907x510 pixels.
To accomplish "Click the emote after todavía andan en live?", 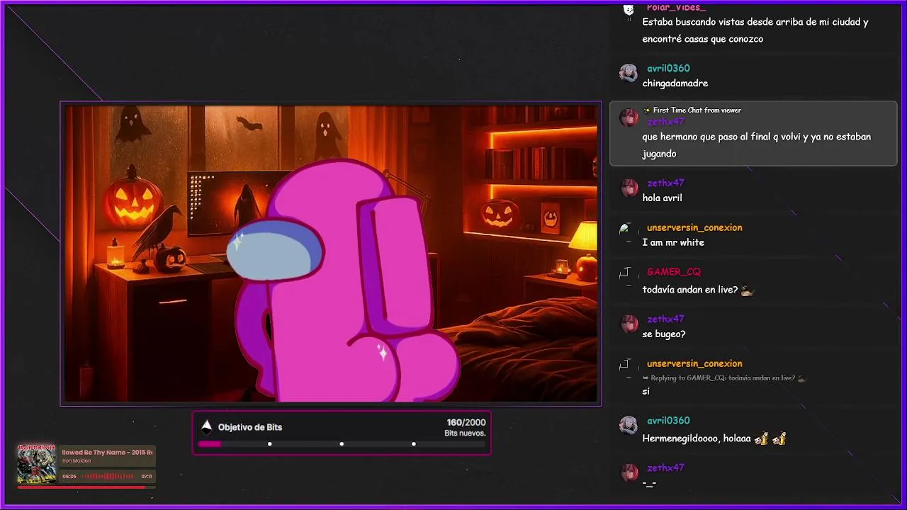I will (748, 290).
